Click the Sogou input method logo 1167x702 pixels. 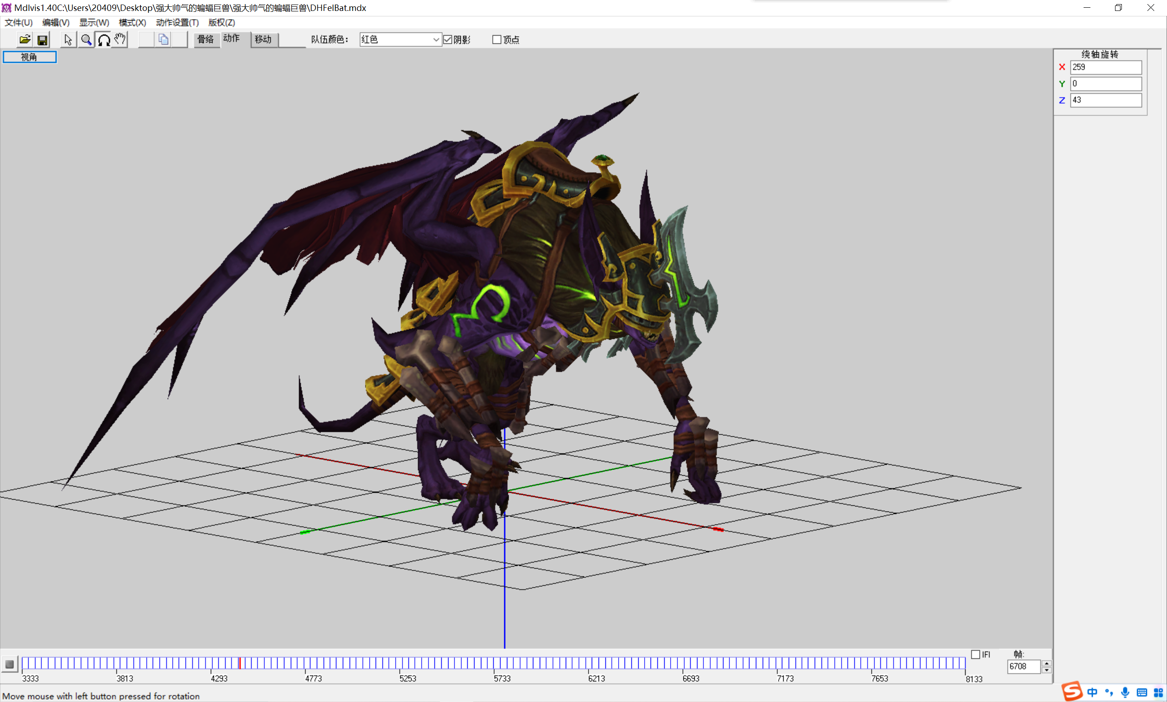click(1072, 691)
